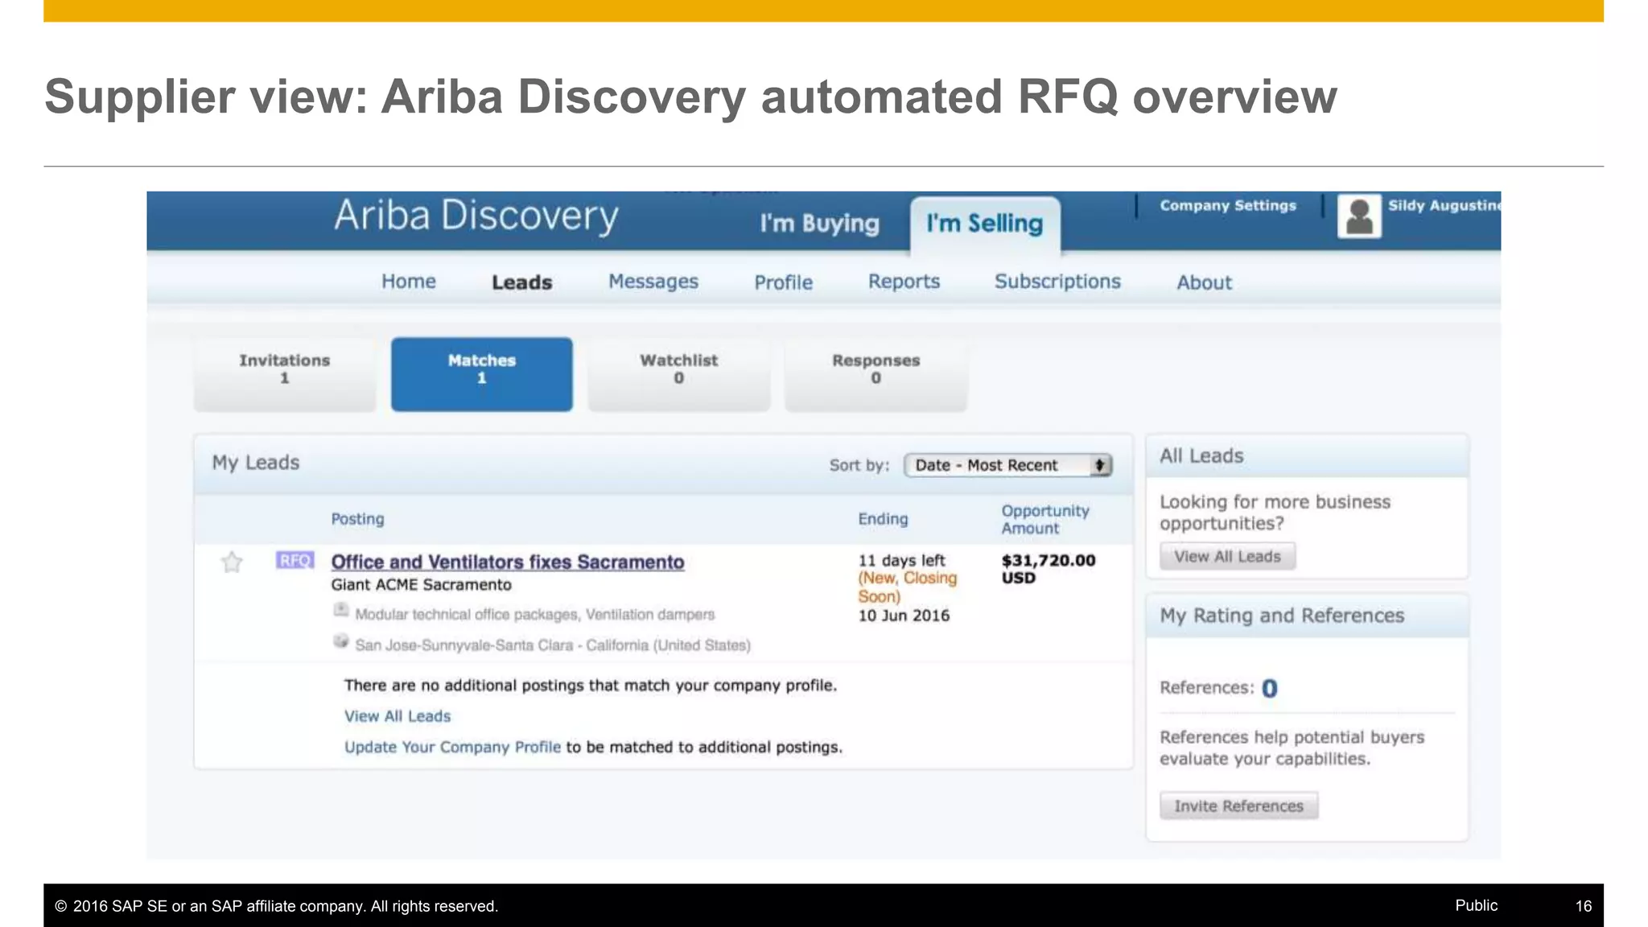1648x927 pixels.
Task: Click the 10 Jun 2016 date
Action: coord(904,616)
